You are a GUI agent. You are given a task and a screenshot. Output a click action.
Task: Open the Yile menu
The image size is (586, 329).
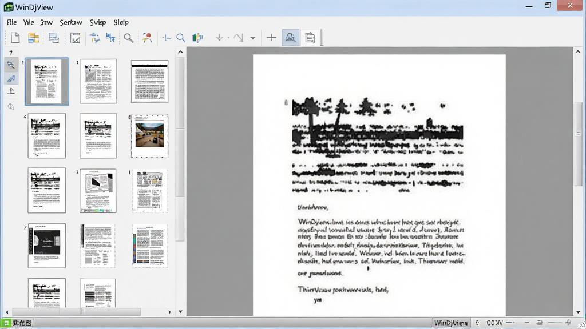(x=29, y=22)
